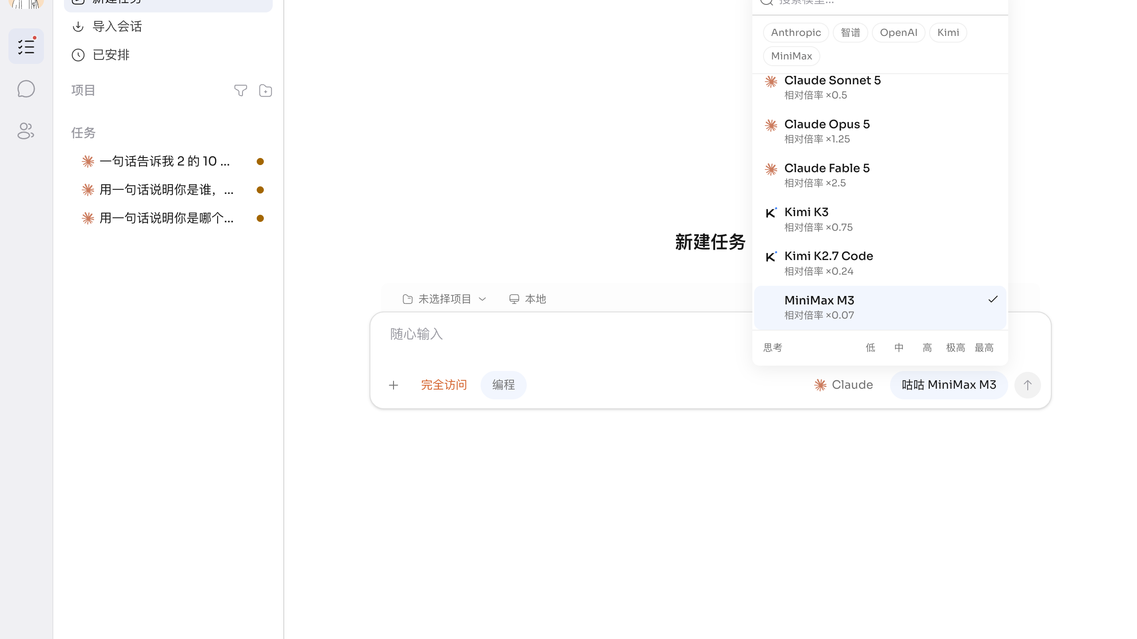This screenshot has width=1137, height=639.
Task: Click the user avatar at top of sidebar
Action: click(x=26, y=4)
